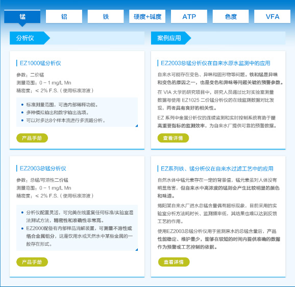Image resolution: width=295 pixels, height=287 pixels.
Task: Open the ATP tab
Action: pos(189,16)
